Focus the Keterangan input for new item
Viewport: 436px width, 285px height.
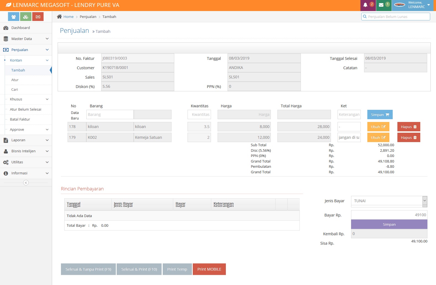pyautogui.click(x=349, y=114)
